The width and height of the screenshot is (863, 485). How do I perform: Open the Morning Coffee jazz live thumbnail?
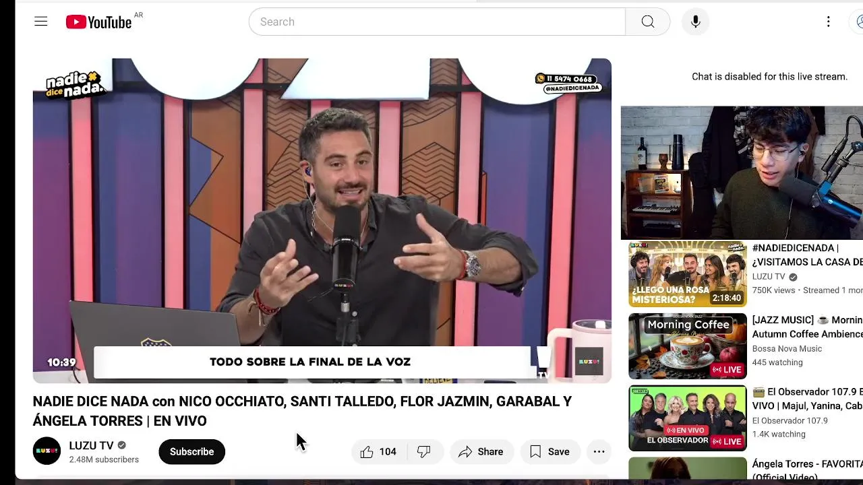(x=688, y=346)
